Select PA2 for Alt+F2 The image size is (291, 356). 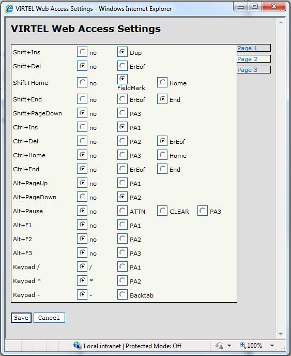point(122,239)
